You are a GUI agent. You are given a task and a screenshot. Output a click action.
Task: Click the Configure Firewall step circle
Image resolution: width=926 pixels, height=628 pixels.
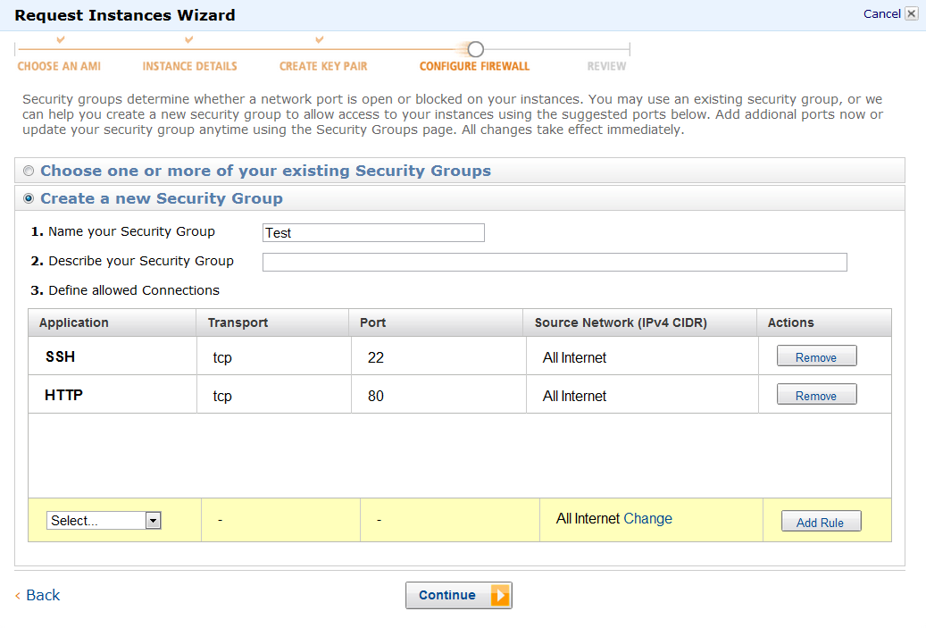pos(476,49)
